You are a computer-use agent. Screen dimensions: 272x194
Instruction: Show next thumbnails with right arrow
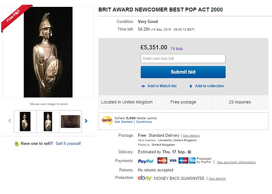point(86,121)
